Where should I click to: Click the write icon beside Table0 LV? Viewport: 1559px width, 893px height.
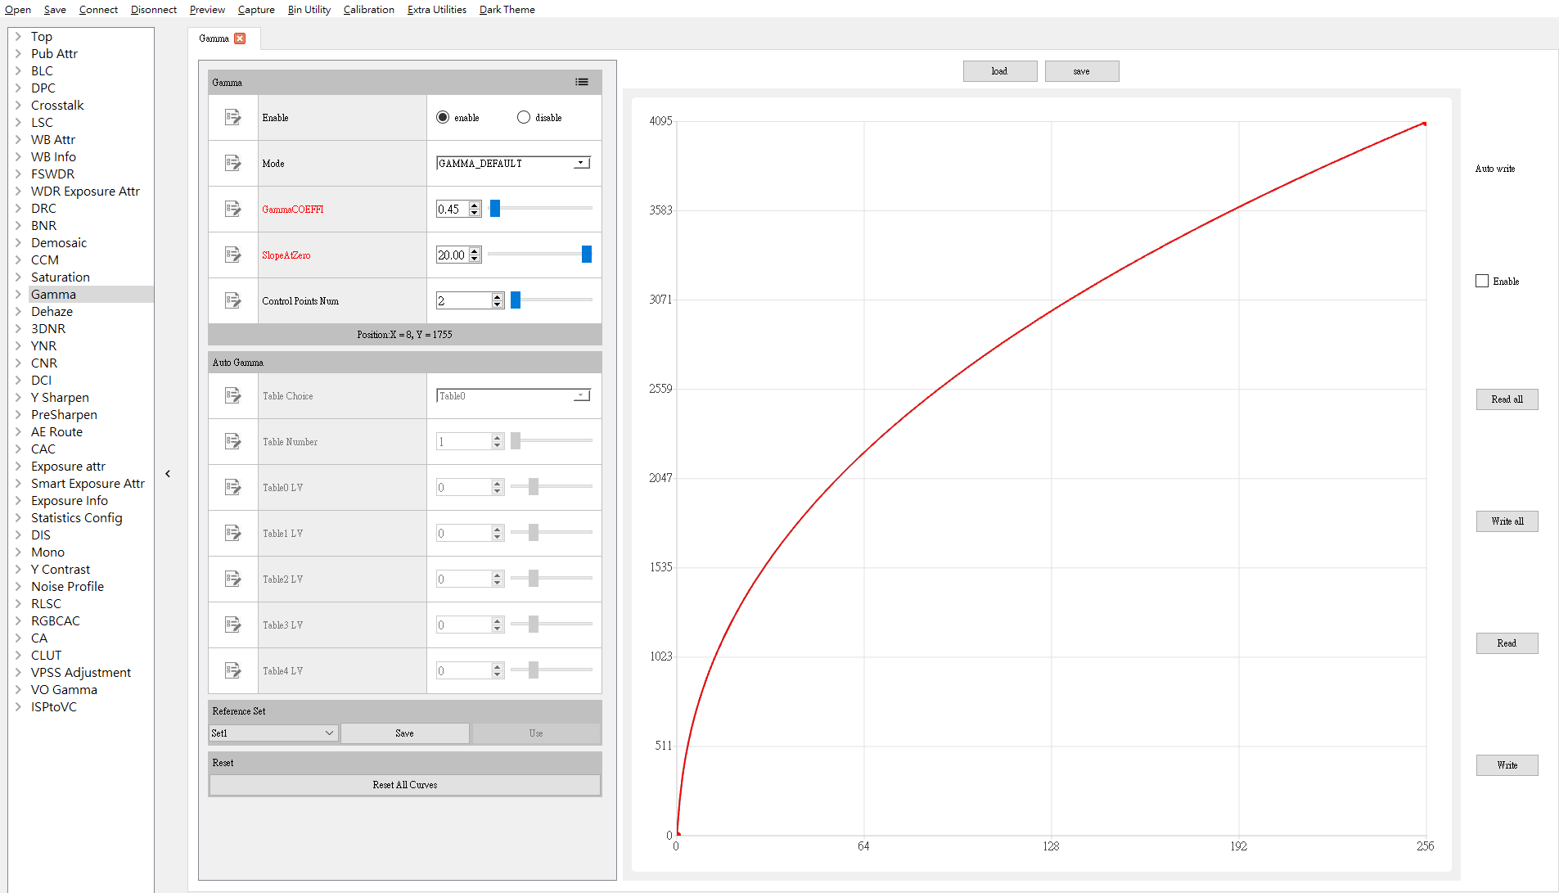[233, 488]
